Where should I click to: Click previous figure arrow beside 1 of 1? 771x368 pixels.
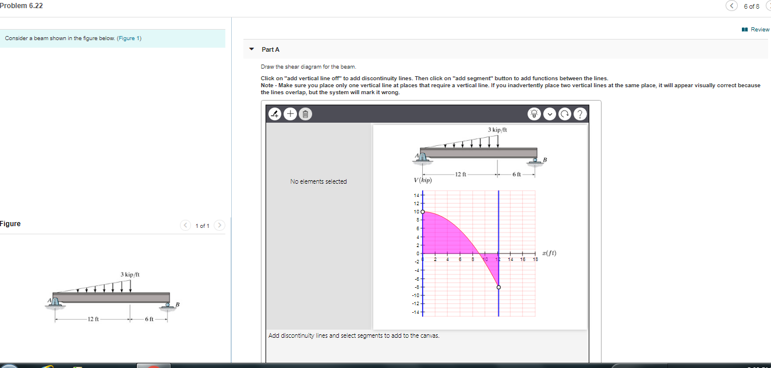pos(185,225)
